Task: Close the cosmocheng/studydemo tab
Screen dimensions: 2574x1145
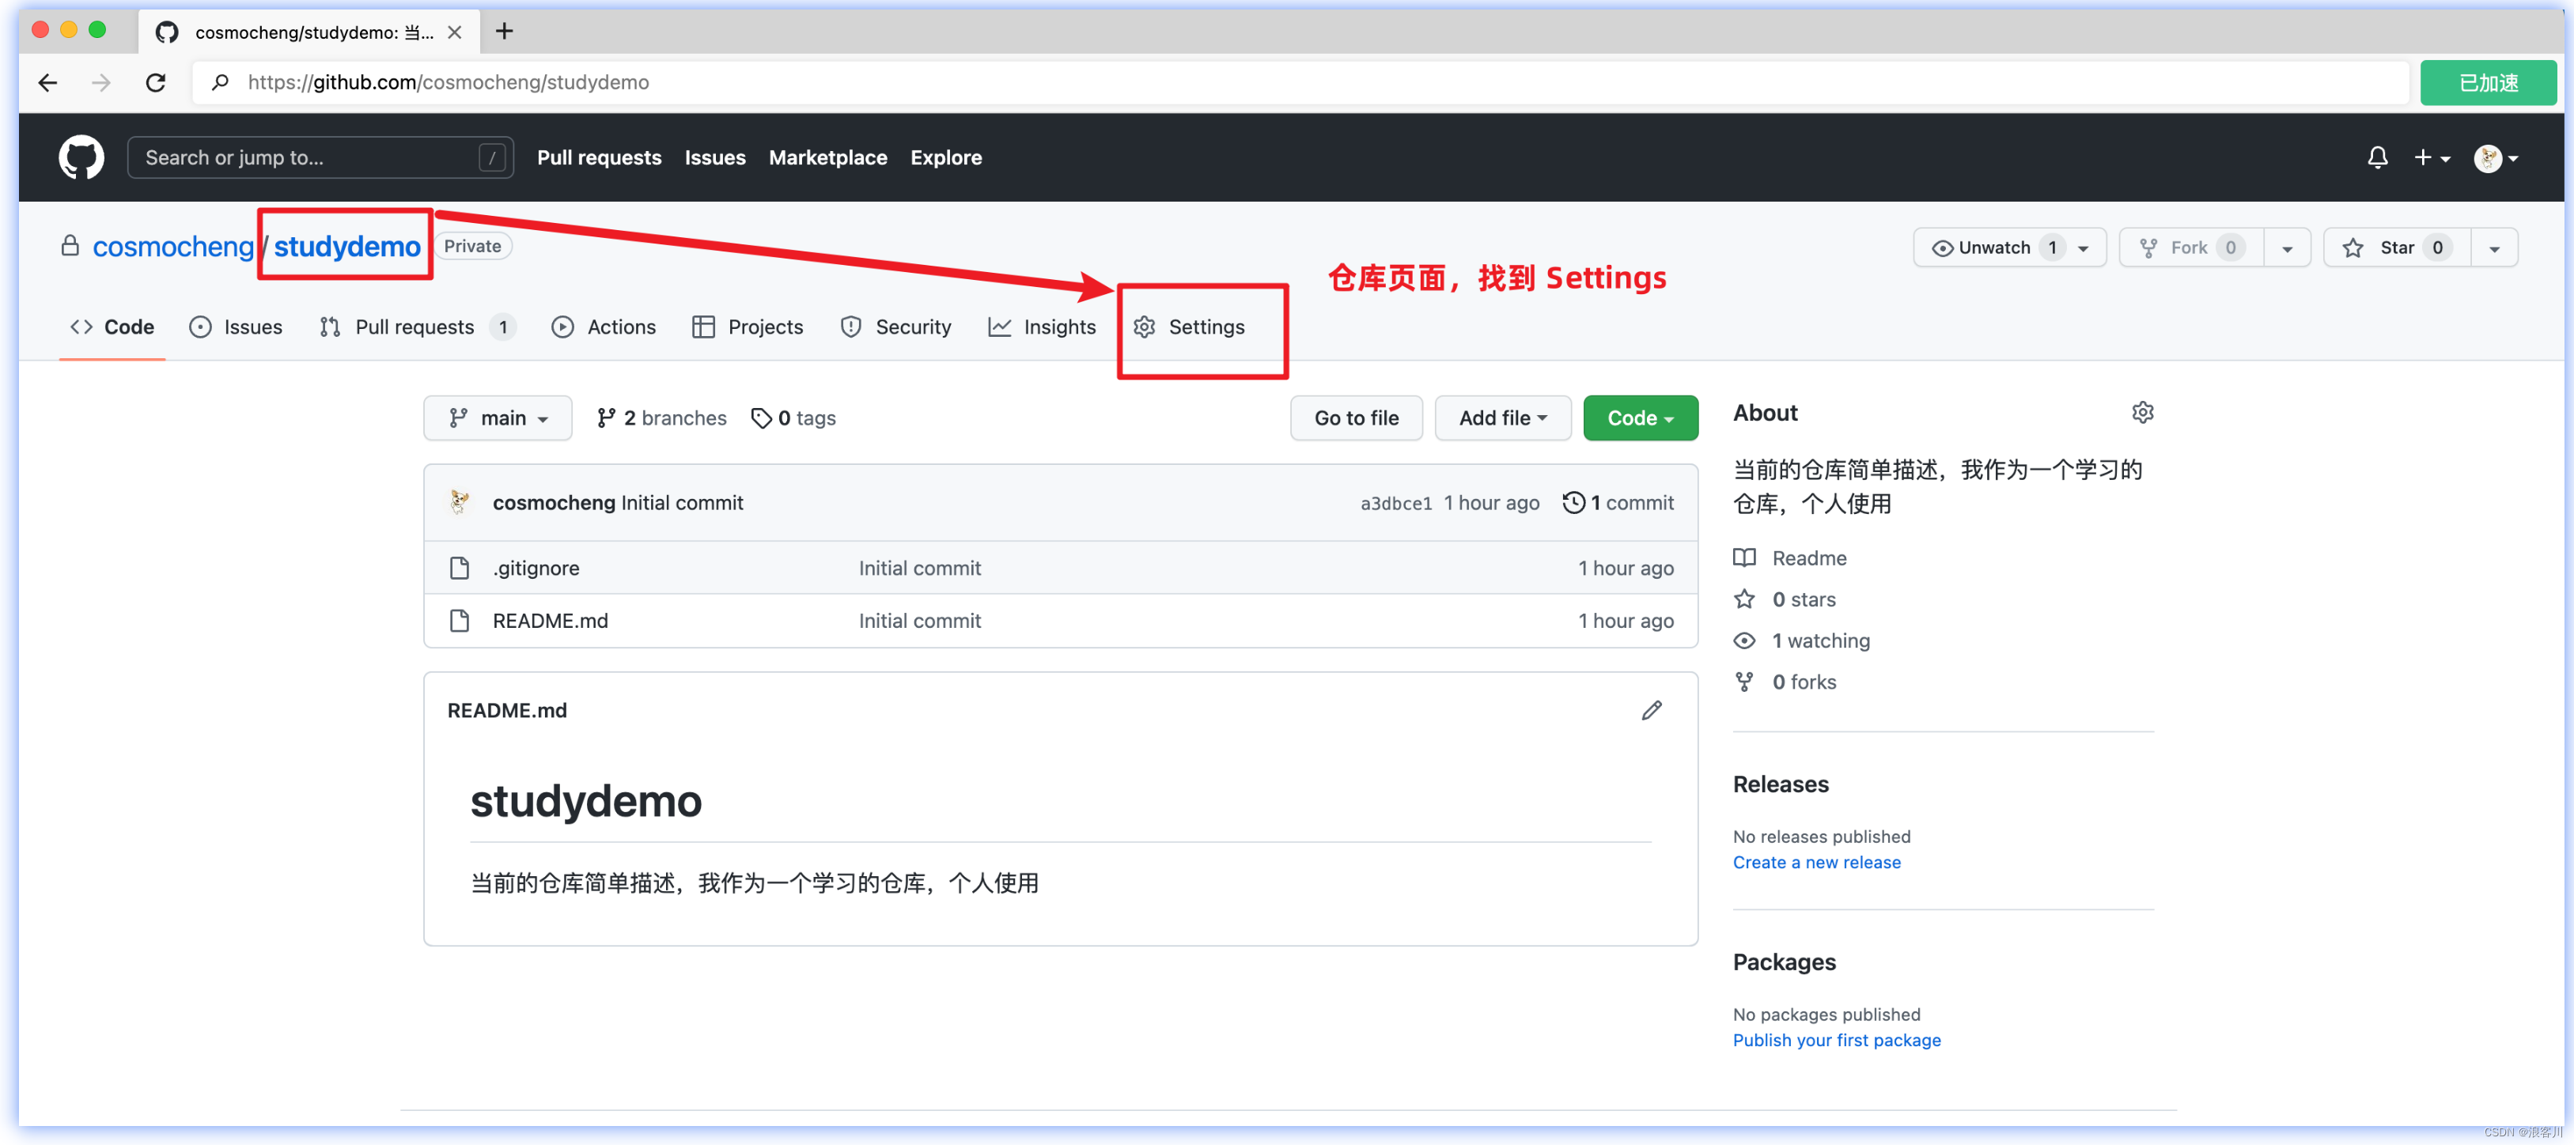Action: click(455, 32)
